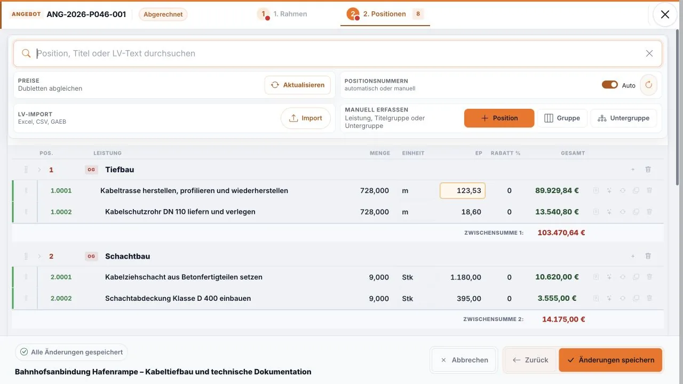Screen dimensions: 683x384
Task: Collapse the Tiefbau group chevron
Action: 39,170
